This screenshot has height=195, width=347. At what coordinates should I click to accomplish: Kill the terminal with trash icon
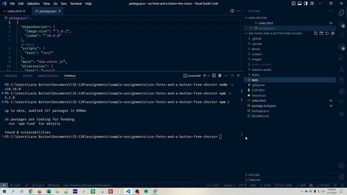click(220, 76)
